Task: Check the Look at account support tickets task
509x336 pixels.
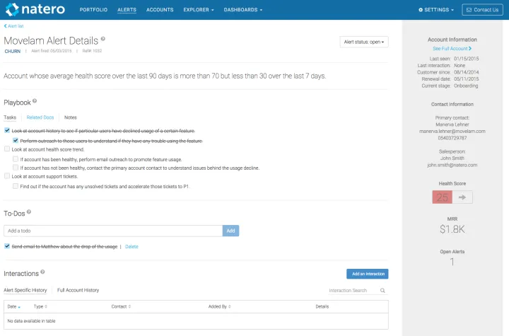Action: (x=7, y=176)
